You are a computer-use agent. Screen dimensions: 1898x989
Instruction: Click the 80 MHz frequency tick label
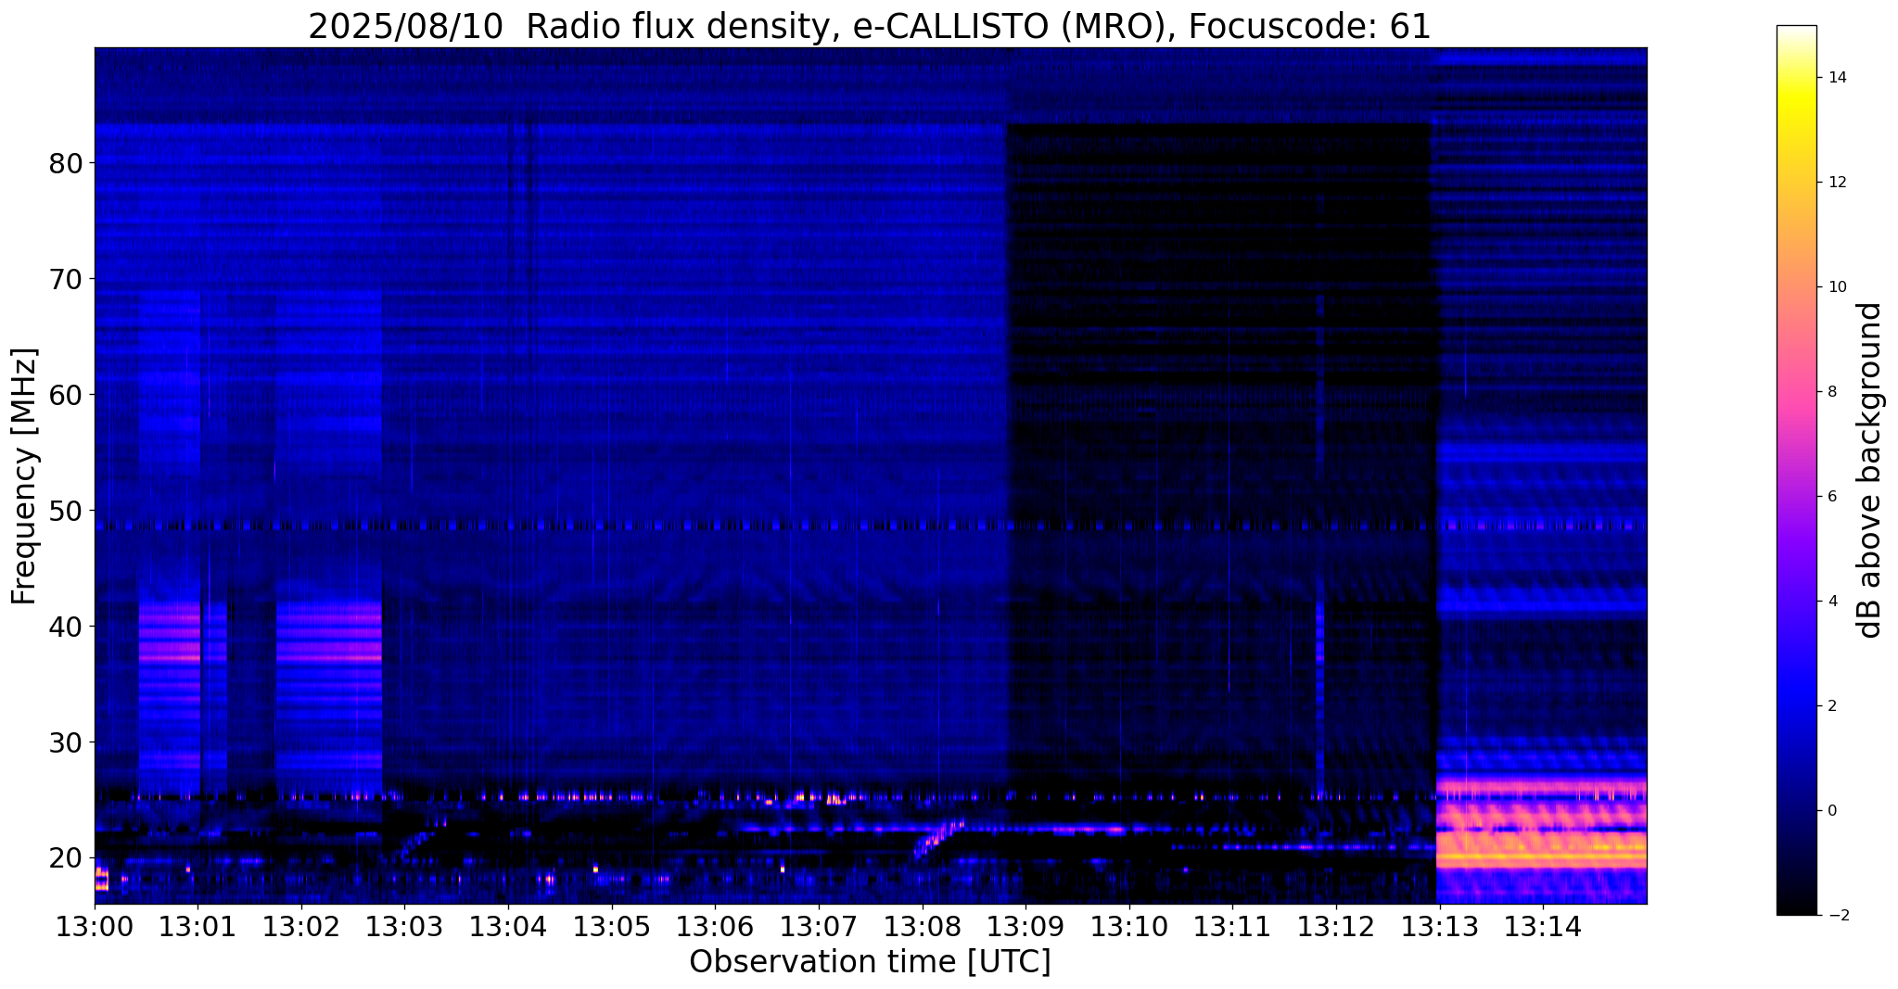pos(66,163)
